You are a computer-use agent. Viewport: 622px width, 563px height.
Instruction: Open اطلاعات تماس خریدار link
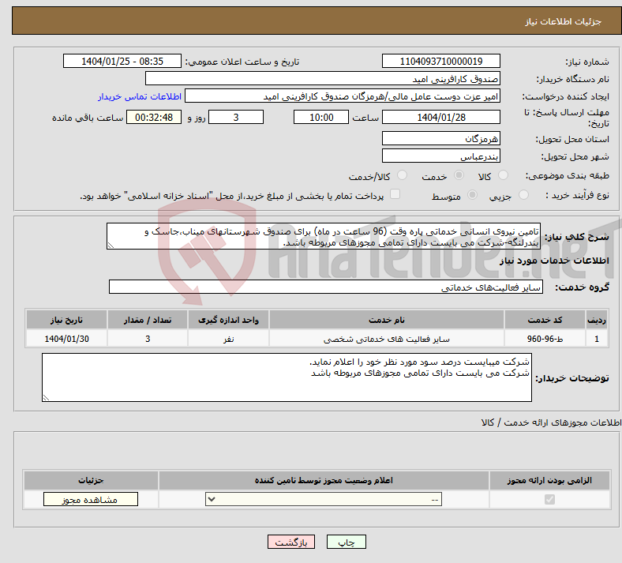(140, 96)
